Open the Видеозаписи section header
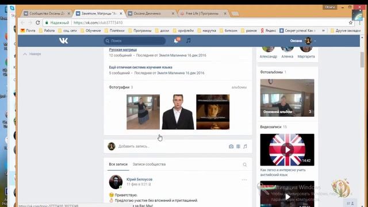This screenshot has height=207, width=368. 271,127
